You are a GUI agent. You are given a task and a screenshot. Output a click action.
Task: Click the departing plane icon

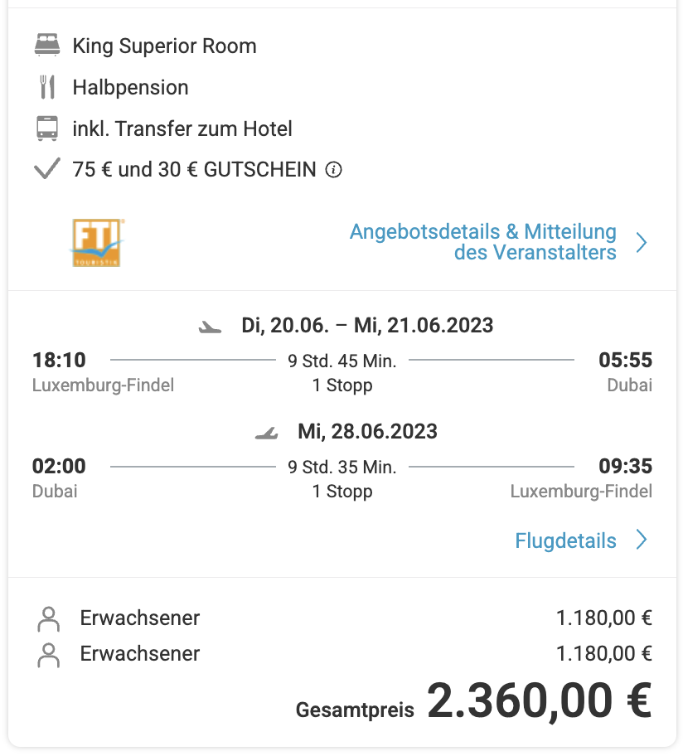click(x=211, y=327)
